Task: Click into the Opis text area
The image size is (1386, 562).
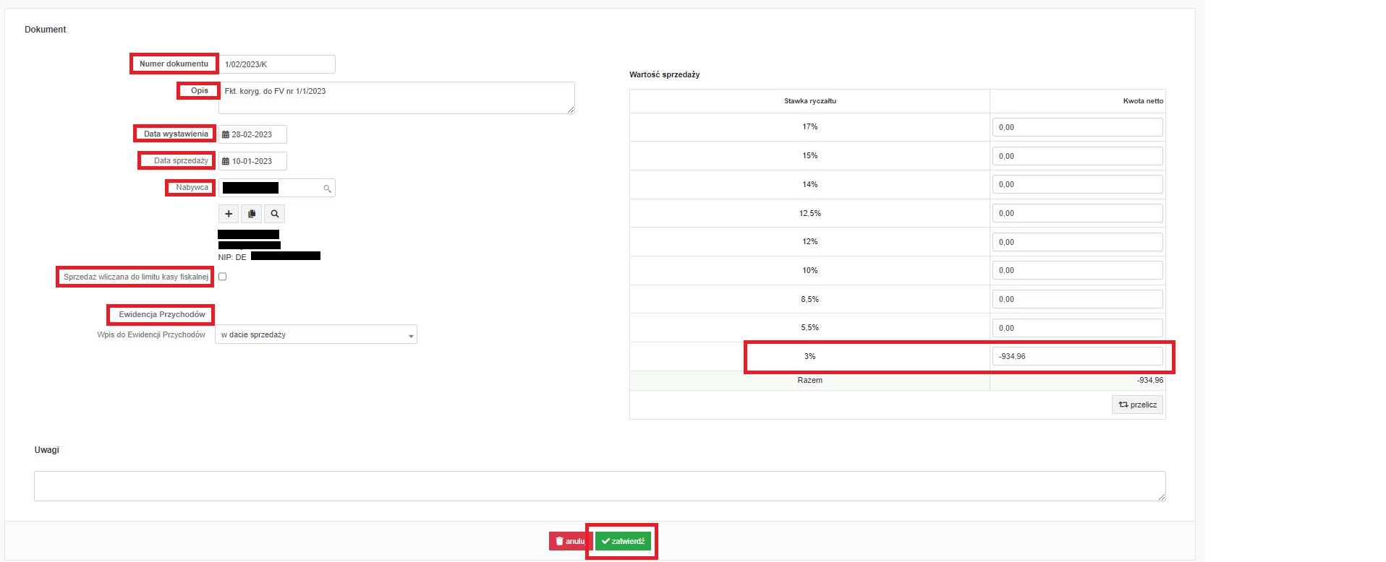Action: click(396, 98)
